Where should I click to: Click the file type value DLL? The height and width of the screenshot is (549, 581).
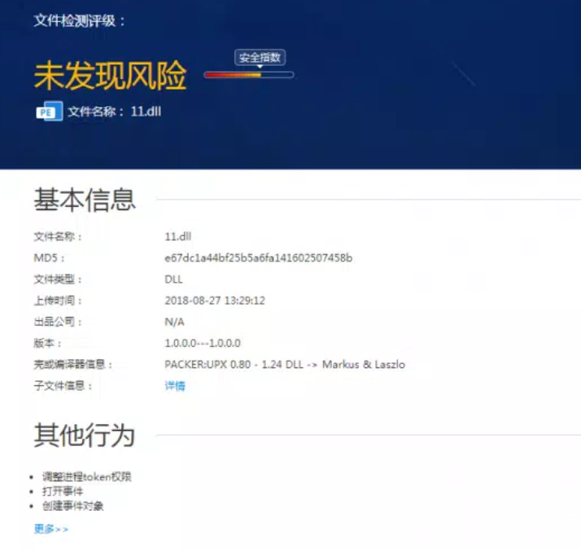[174, 279]
